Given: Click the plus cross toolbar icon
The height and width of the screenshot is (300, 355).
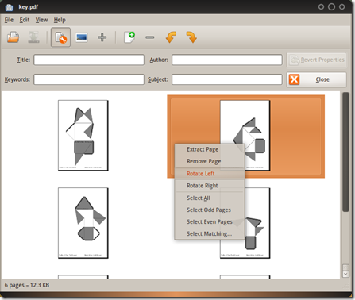Looking at the screenshot, I should [102, 37].
